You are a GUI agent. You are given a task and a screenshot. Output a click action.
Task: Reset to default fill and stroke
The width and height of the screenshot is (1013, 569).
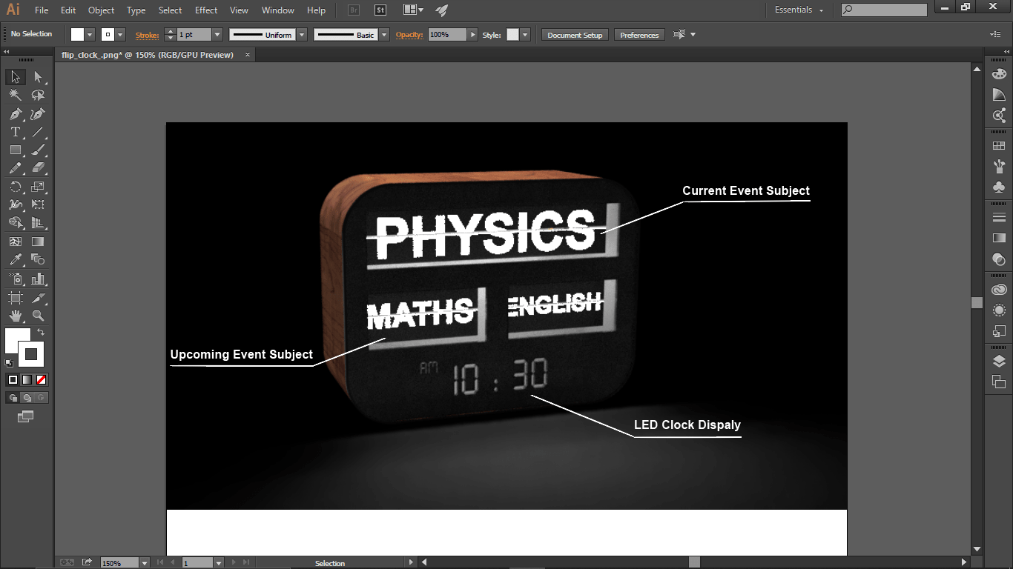(9, 363)
